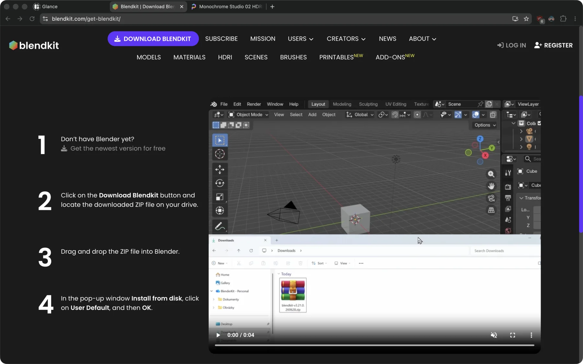583x364 pixels.
Task: Open the Printables category
Action: tap(341, 57)
